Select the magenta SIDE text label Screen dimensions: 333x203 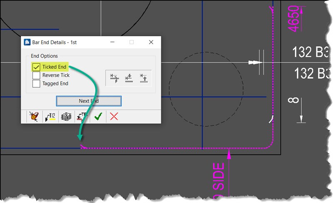click(219, 176)
